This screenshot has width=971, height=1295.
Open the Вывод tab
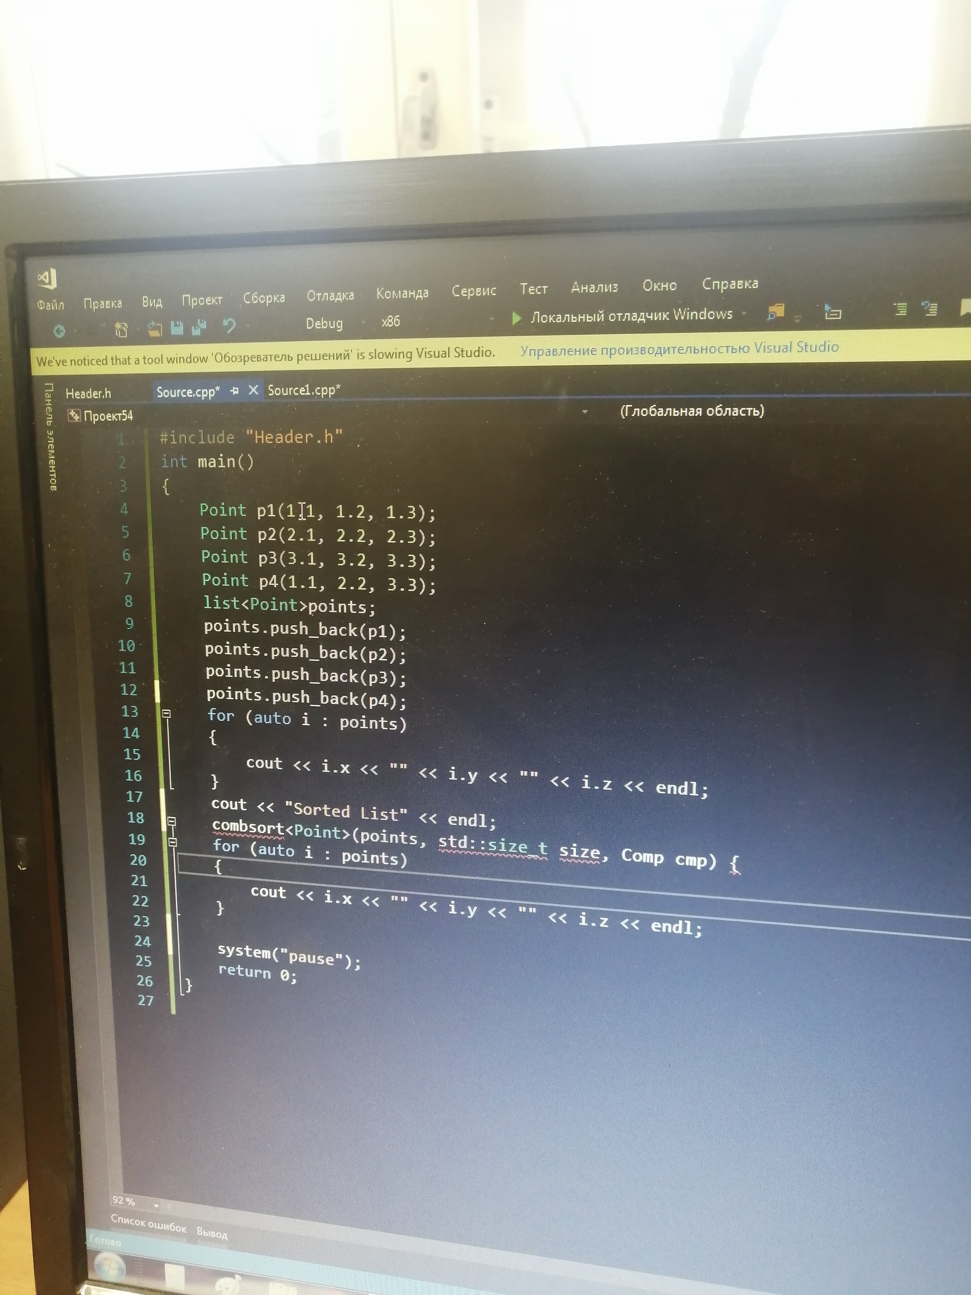212,1233
